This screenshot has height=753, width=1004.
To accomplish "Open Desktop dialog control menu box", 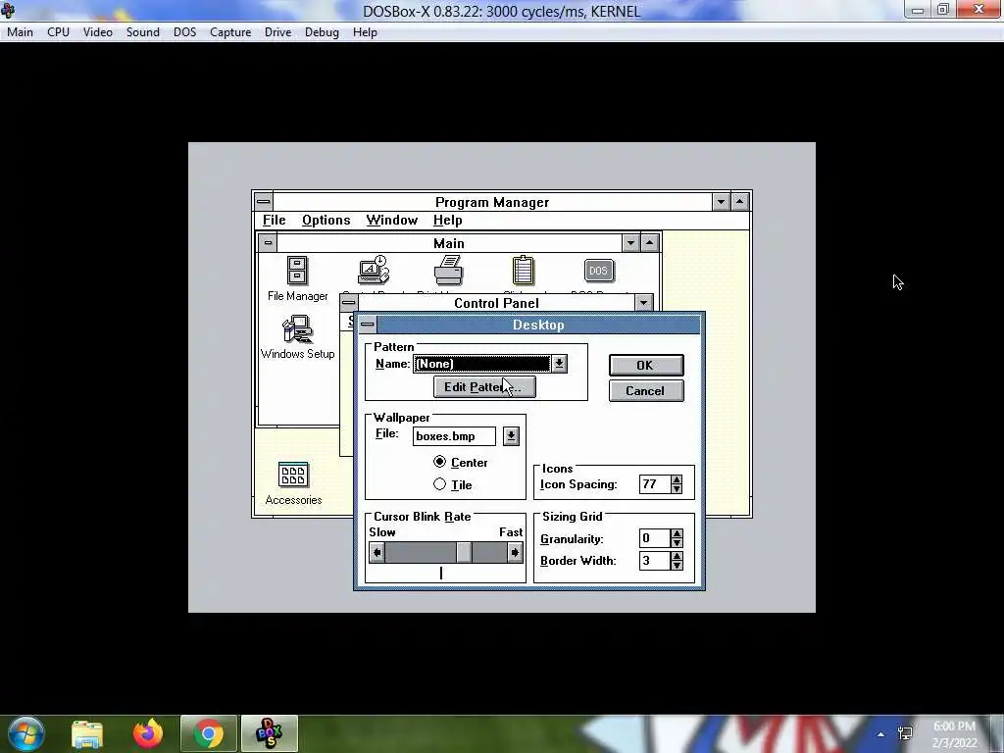I will [x=368, y=325].
